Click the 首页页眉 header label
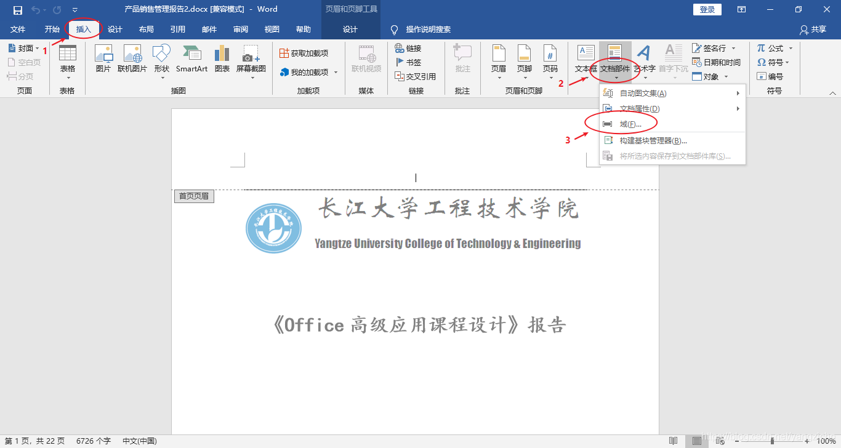 pyautogui.click(x=194, y=196)
